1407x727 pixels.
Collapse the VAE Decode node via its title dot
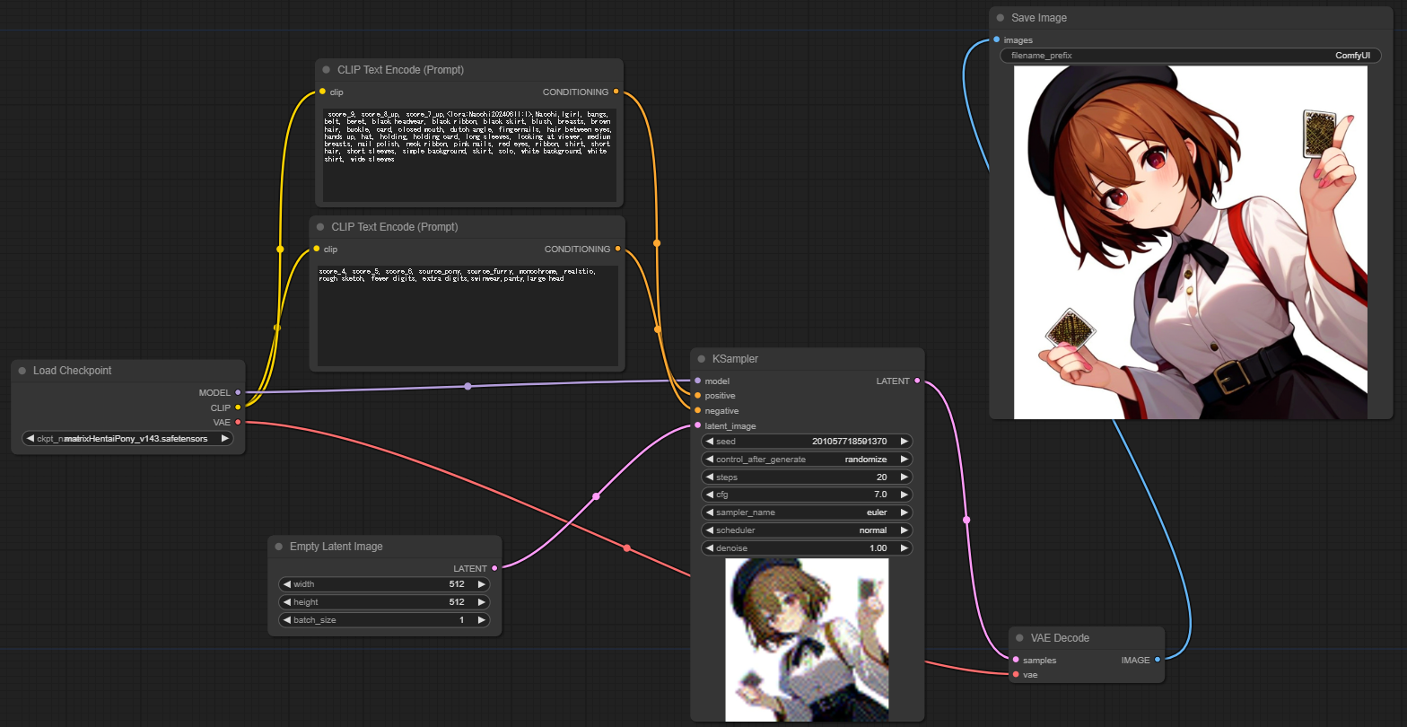(x=1018, y=638)
